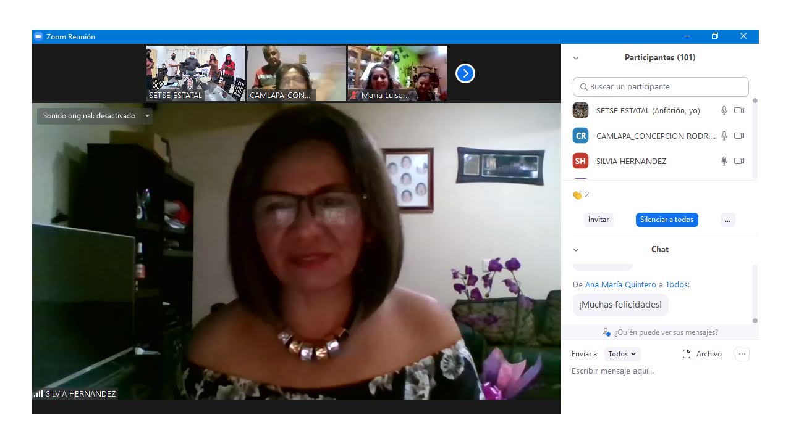Click the Zoom app icon in title bar
Viewport: 791px width, 444px height.
tap(38, 37)
